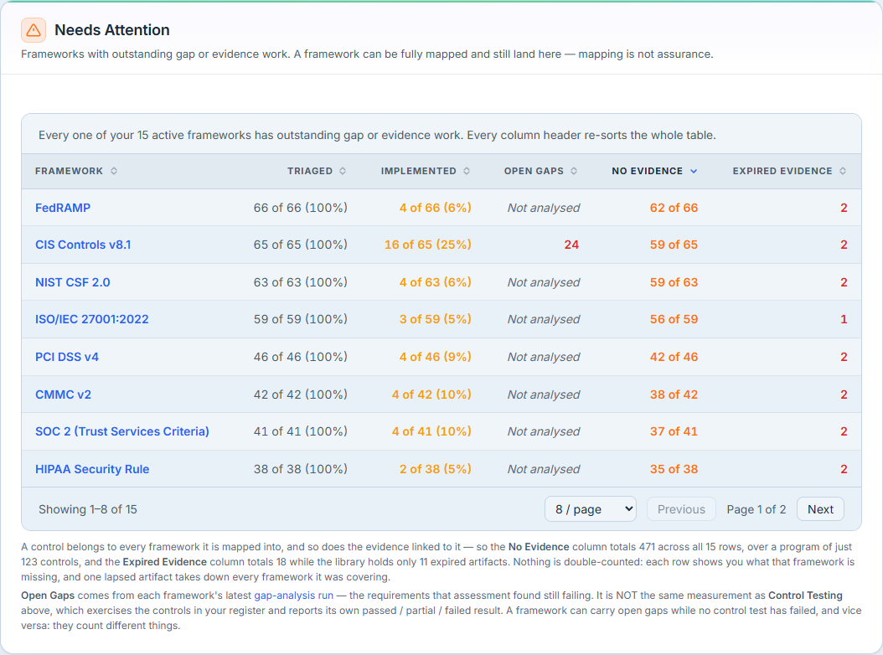Click the disabled Previous page button
This screenshot has width=883, height=655.
(681, 509)
